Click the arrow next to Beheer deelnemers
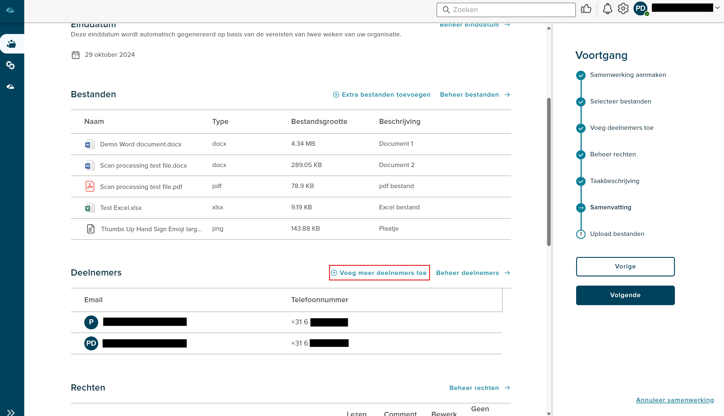This screenshot has width=724, height=416. [507, 273]
